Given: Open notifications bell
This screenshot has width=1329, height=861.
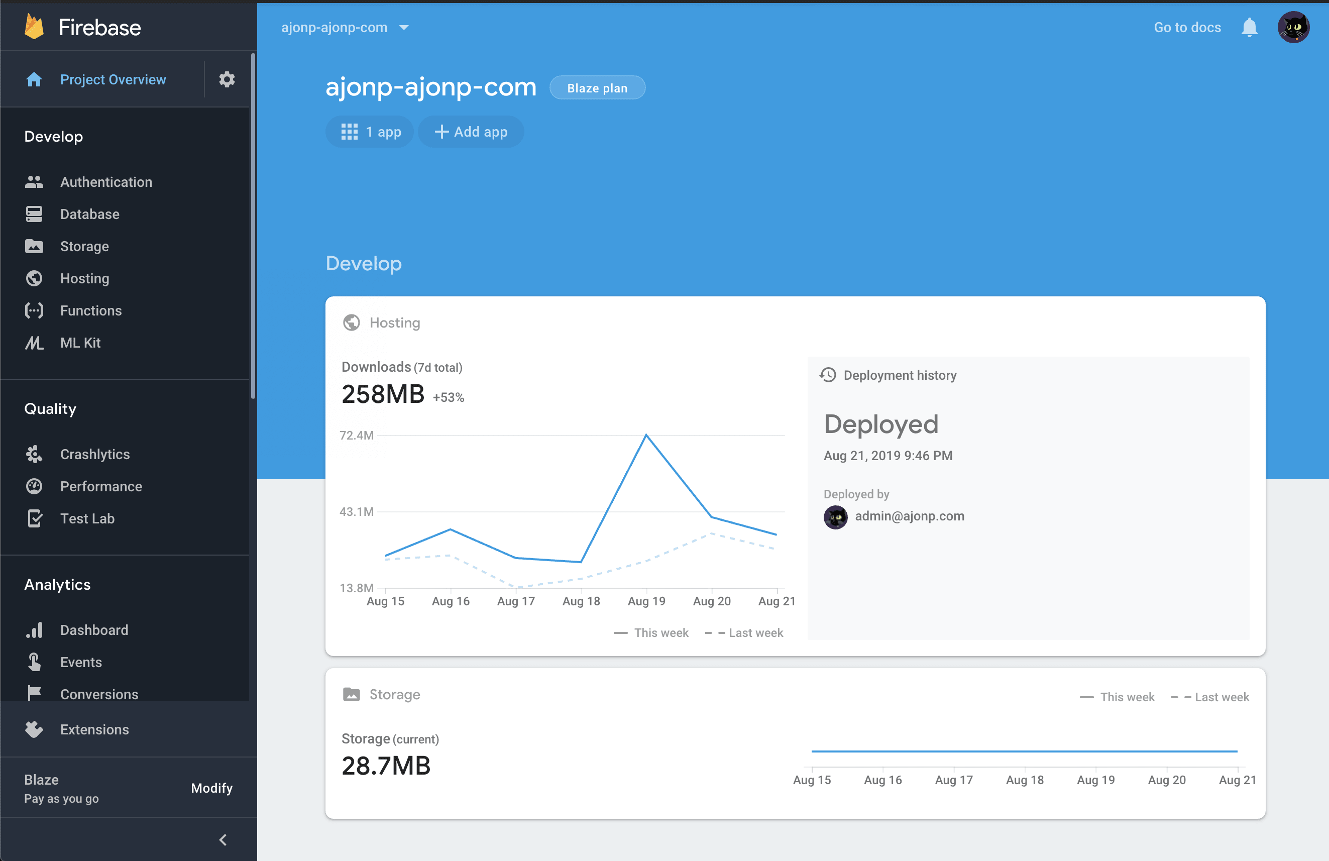Looking at the screenshot, I should coord(1249,27).
